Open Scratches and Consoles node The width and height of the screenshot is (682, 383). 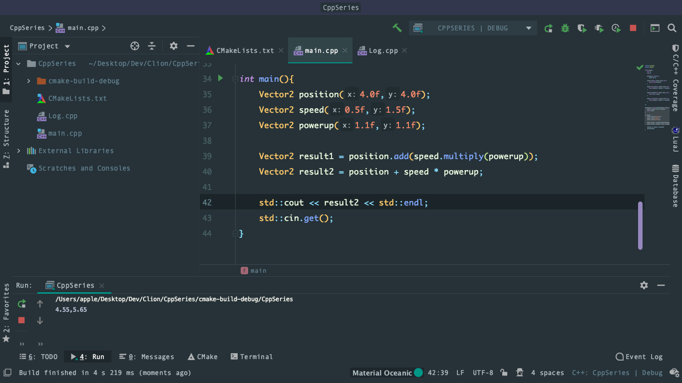[x=84, y=168]
